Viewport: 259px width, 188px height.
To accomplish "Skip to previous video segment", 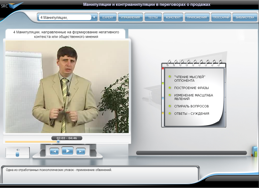I will click(x=54, y=151).
